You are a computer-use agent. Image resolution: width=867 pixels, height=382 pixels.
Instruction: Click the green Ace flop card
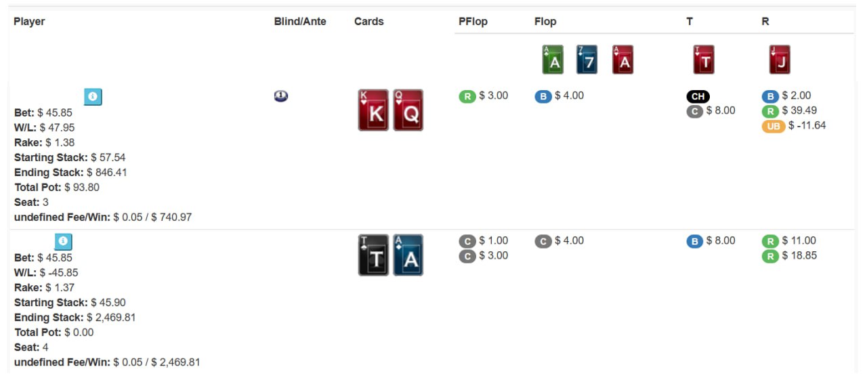(553, 60)
